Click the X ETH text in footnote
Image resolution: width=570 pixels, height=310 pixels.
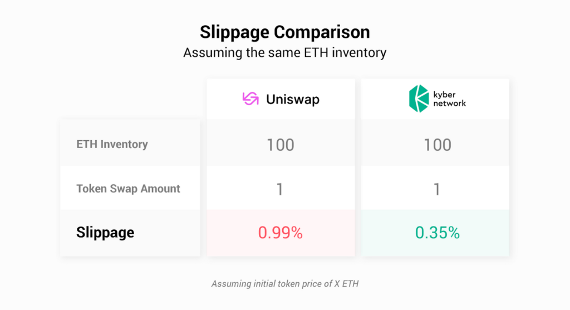pos(346,284)
